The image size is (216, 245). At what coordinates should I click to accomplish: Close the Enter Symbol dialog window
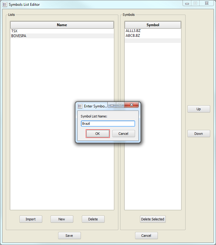pos(132,105)
